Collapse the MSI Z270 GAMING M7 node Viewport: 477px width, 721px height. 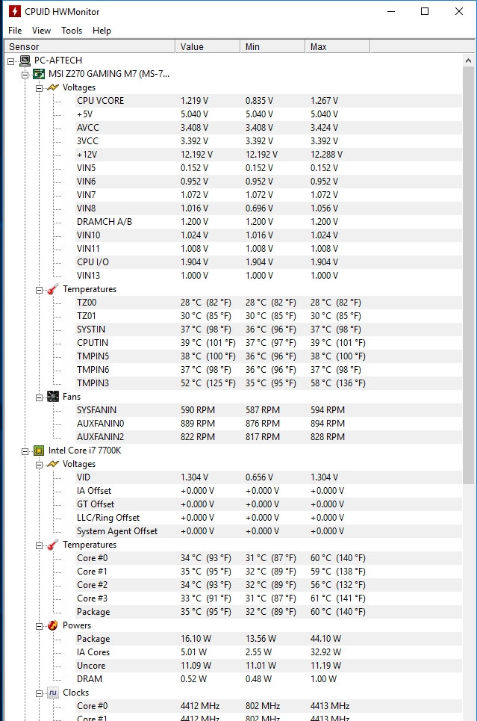point(25,74)
